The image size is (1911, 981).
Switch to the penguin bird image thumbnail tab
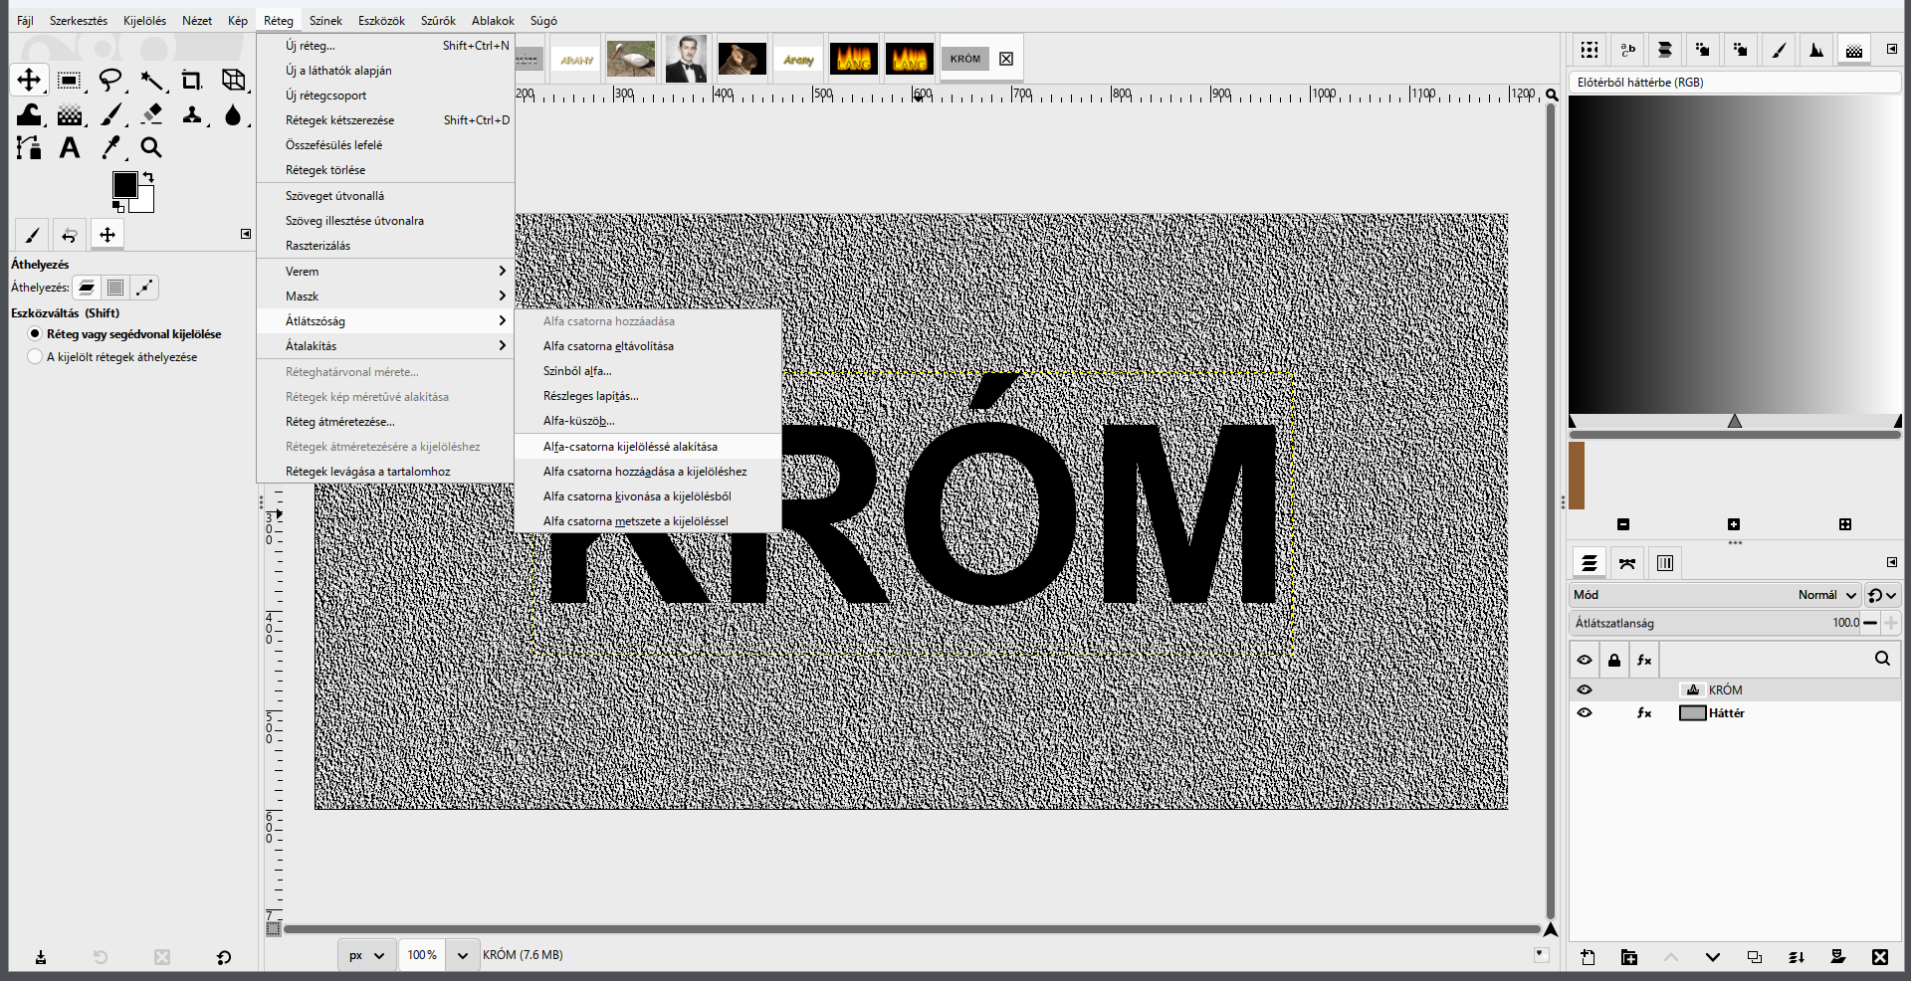[x=631, y=60]
